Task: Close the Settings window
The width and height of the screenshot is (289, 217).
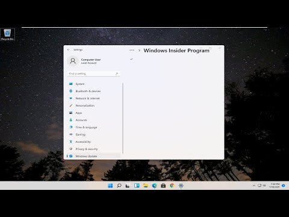Action: point(220,48)
